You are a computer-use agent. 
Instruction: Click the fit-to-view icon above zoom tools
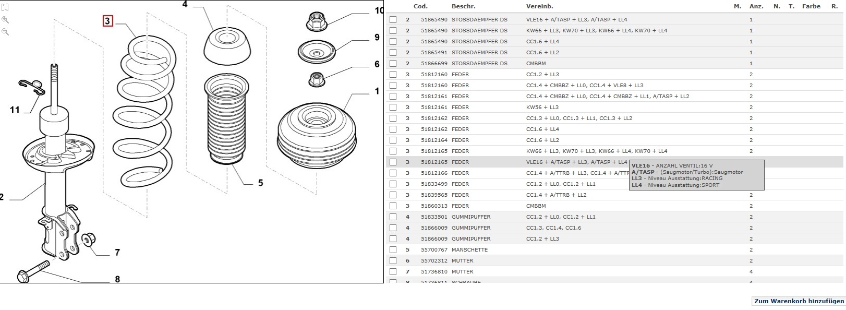(x=5, y=8)
